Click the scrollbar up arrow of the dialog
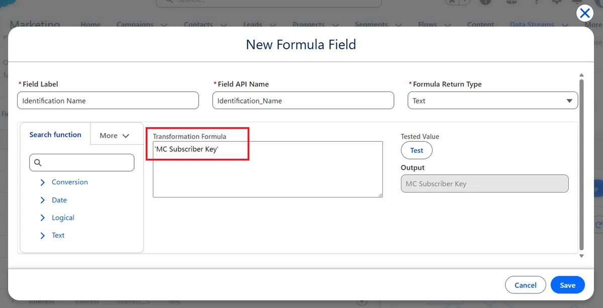The image size is (603, 308). pos(581,74)
